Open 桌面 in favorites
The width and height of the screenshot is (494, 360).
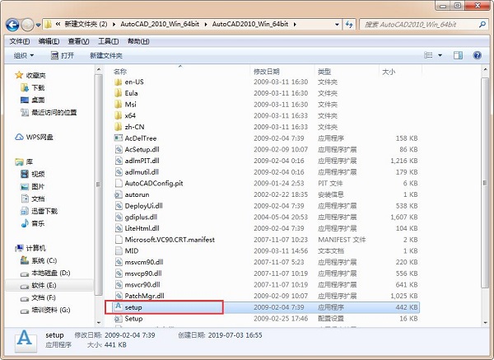(x=32, y=100)
